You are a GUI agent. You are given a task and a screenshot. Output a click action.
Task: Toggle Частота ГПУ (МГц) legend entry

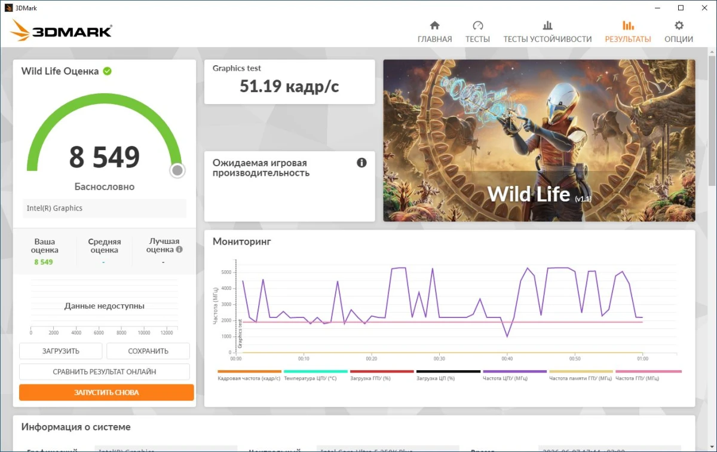coord(648,375)
